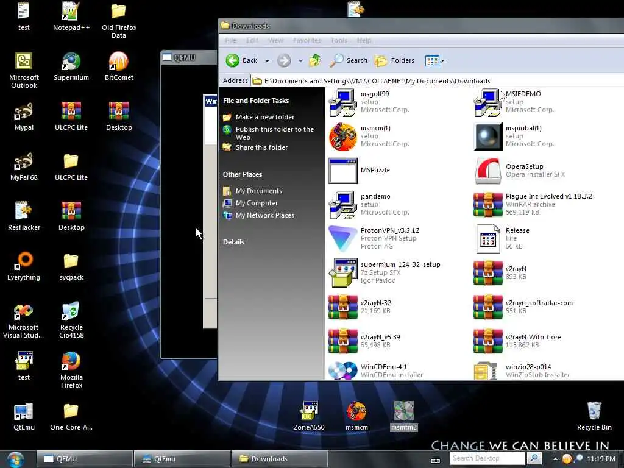Launch Microsoft Outlook from desktop

point(24,70)
